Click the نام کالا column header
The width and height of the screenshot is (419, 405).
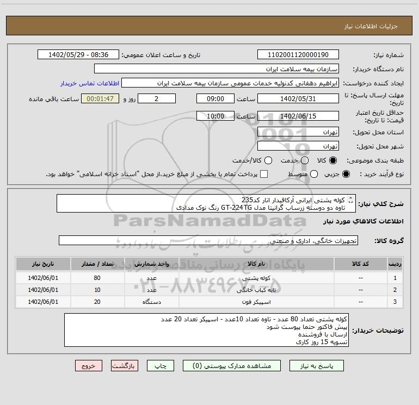coord(256,264)
